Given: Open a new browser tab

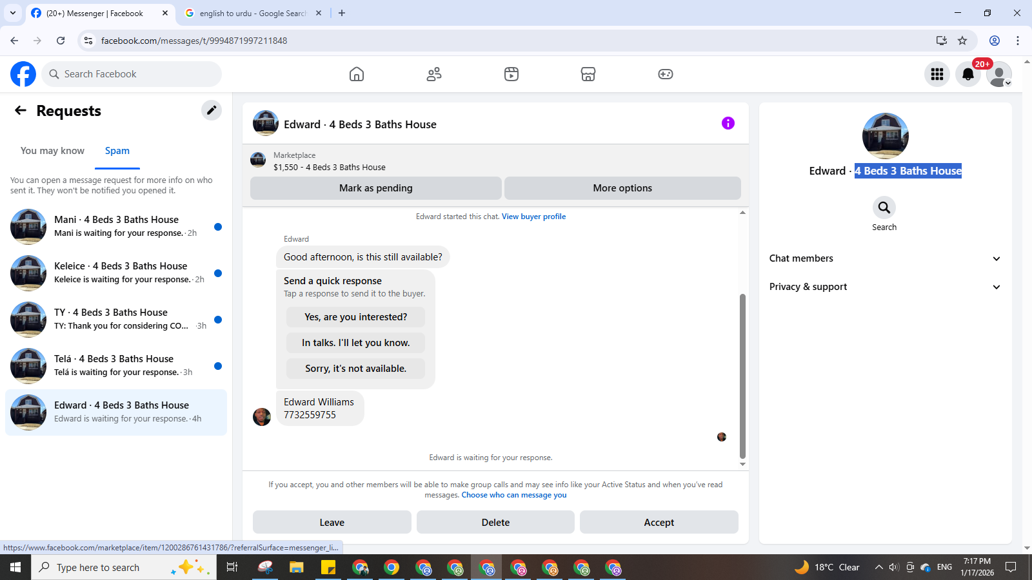Looking at the screenshot, I should [342, 13].
